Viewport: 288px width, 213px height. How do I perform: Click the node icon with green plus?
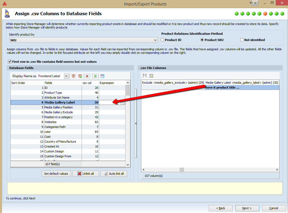coord(80,76)
